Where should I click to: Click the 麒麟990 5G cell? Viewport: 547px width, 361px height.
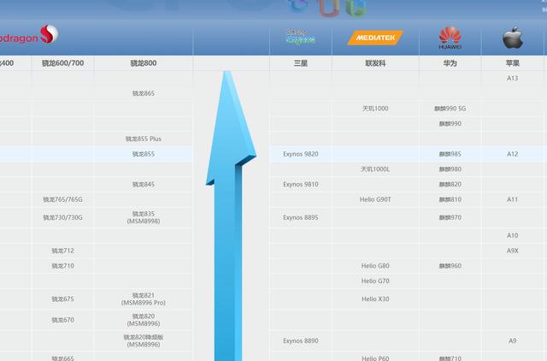pyautogui.click(x=450, y=109)
